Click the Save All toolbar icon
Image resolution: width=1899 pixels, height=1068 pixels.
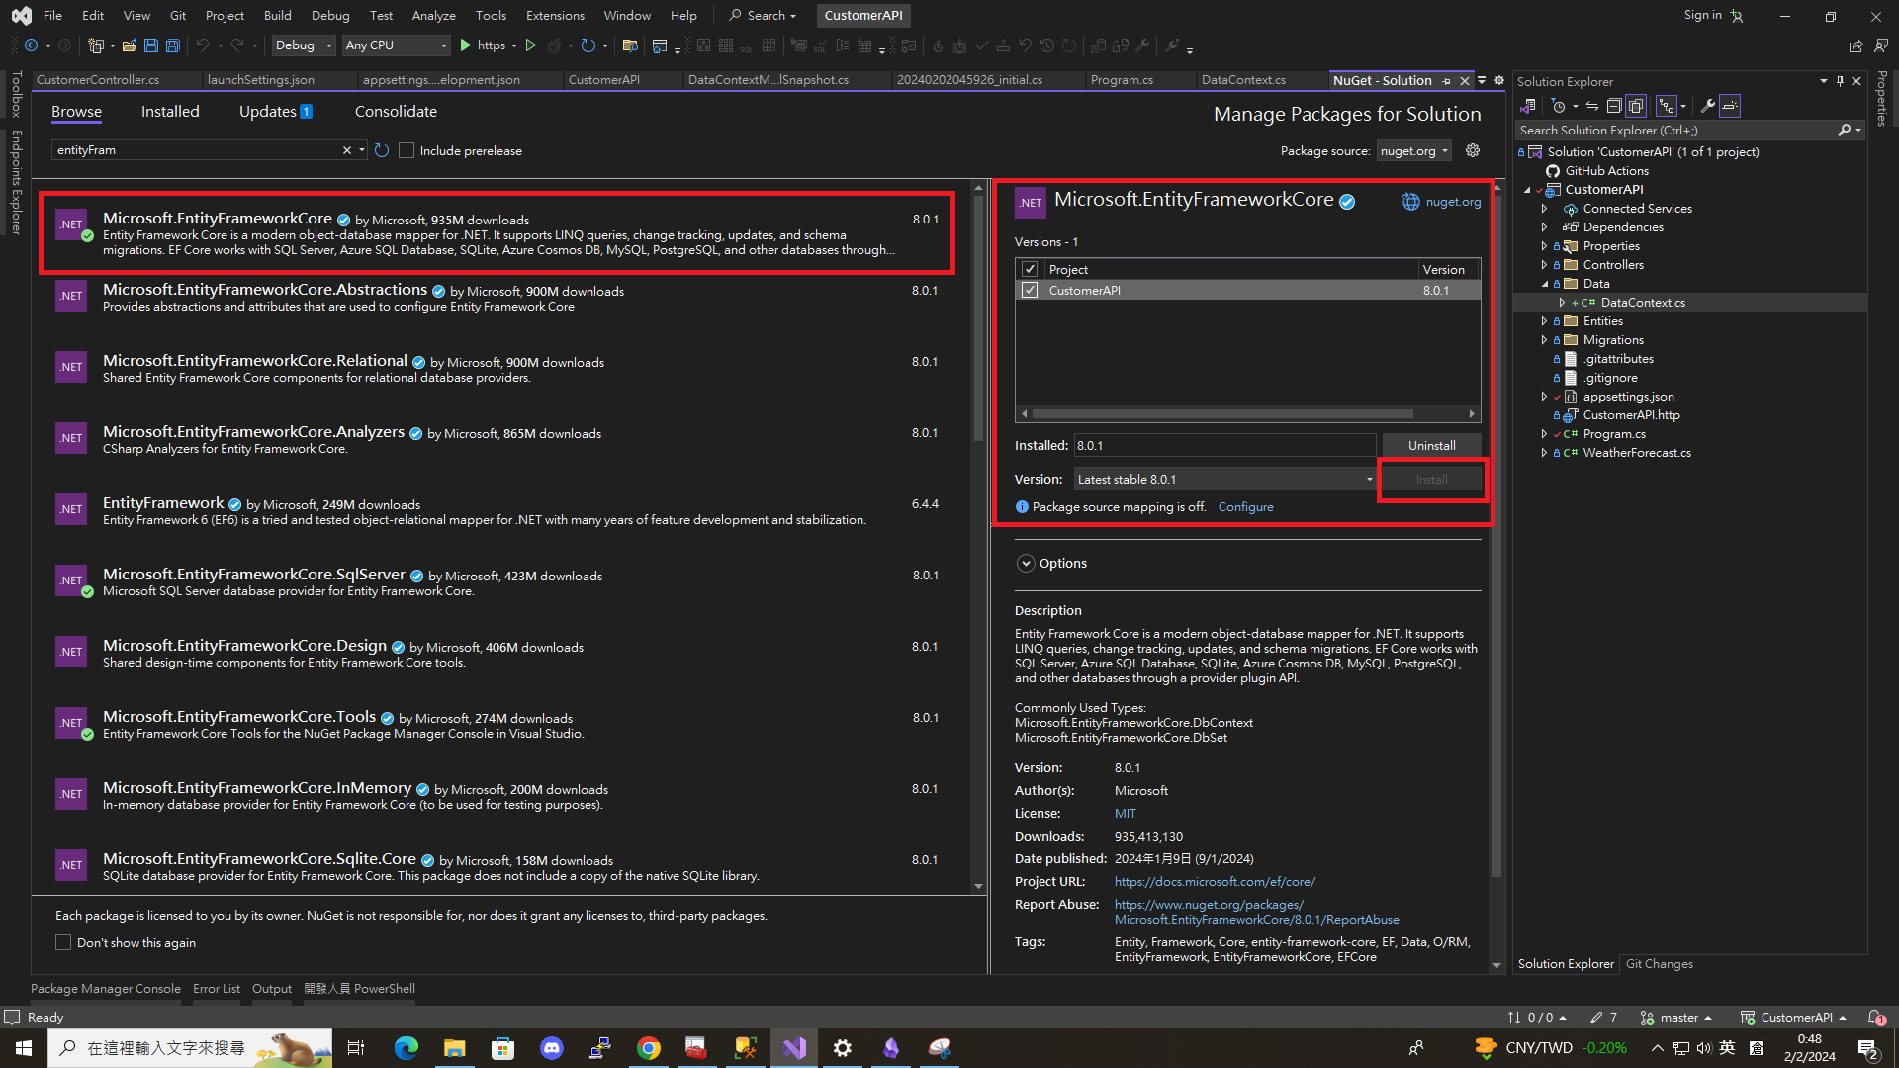[x=172, y=45]
